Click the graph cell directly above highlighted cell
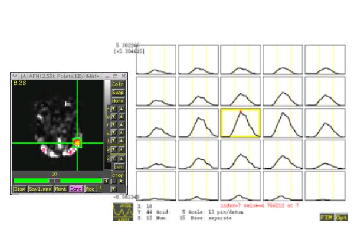The width and height of the screenshot is (354, 236). 241,91
